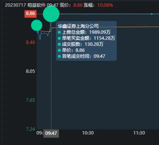Click the smaller green bubble on the left

click(37, 25)
